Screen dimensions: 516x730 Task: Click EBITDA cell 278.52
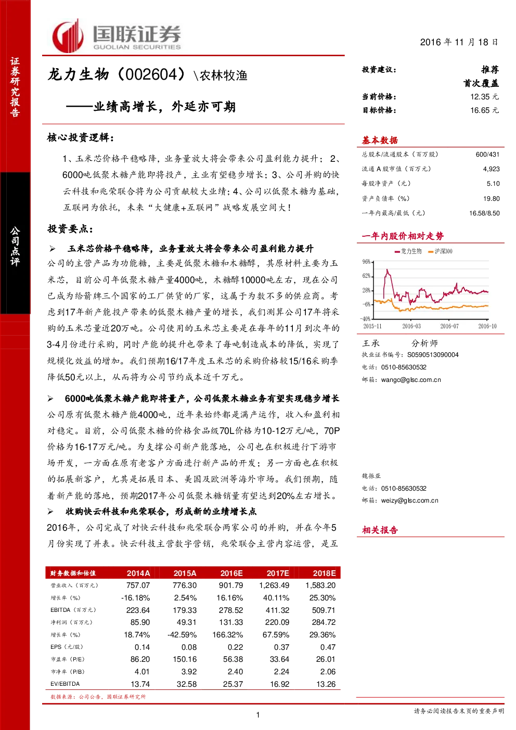pyautogui.click(x=231, y=610)
